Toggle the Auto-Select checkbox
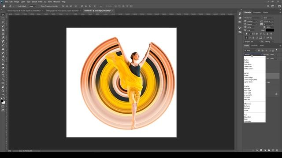The image size is (282, 158). (x=17, y=6)
